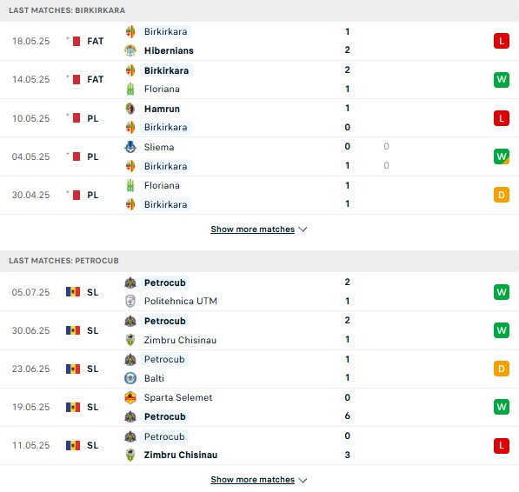Show more matches for Birkirkara
519x492 pixels.
point(253,229)
